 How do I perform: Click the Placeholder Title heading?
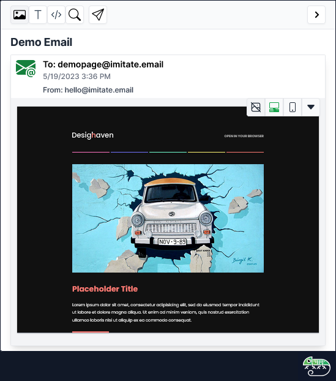[x=105, y=289]
